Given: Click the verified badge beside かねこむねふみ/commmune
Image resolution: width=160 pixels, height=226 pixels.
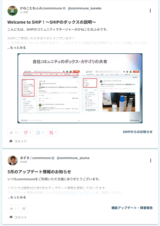Looking at the screenshot, I should (x=64, y=8).
